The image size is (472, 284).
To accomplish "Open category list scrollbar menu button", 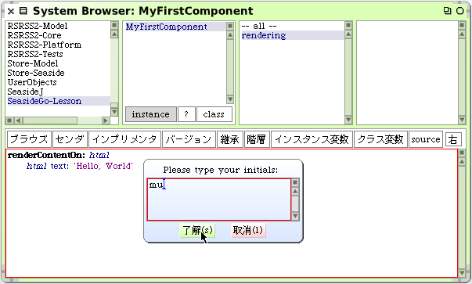I will [114, 25].
